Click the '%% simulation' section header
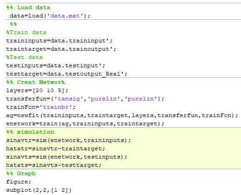This screenshot has height=195, width=241. point(30,132)
